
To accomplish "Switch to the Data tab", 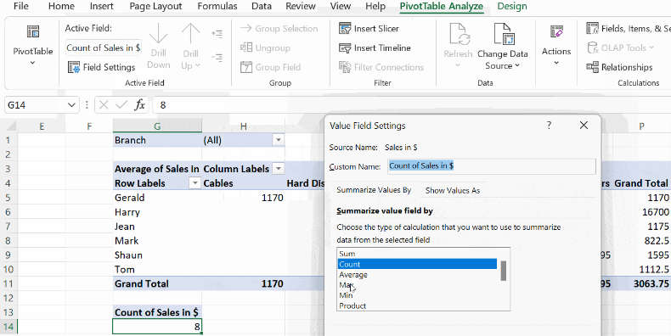I will (262, 7).
